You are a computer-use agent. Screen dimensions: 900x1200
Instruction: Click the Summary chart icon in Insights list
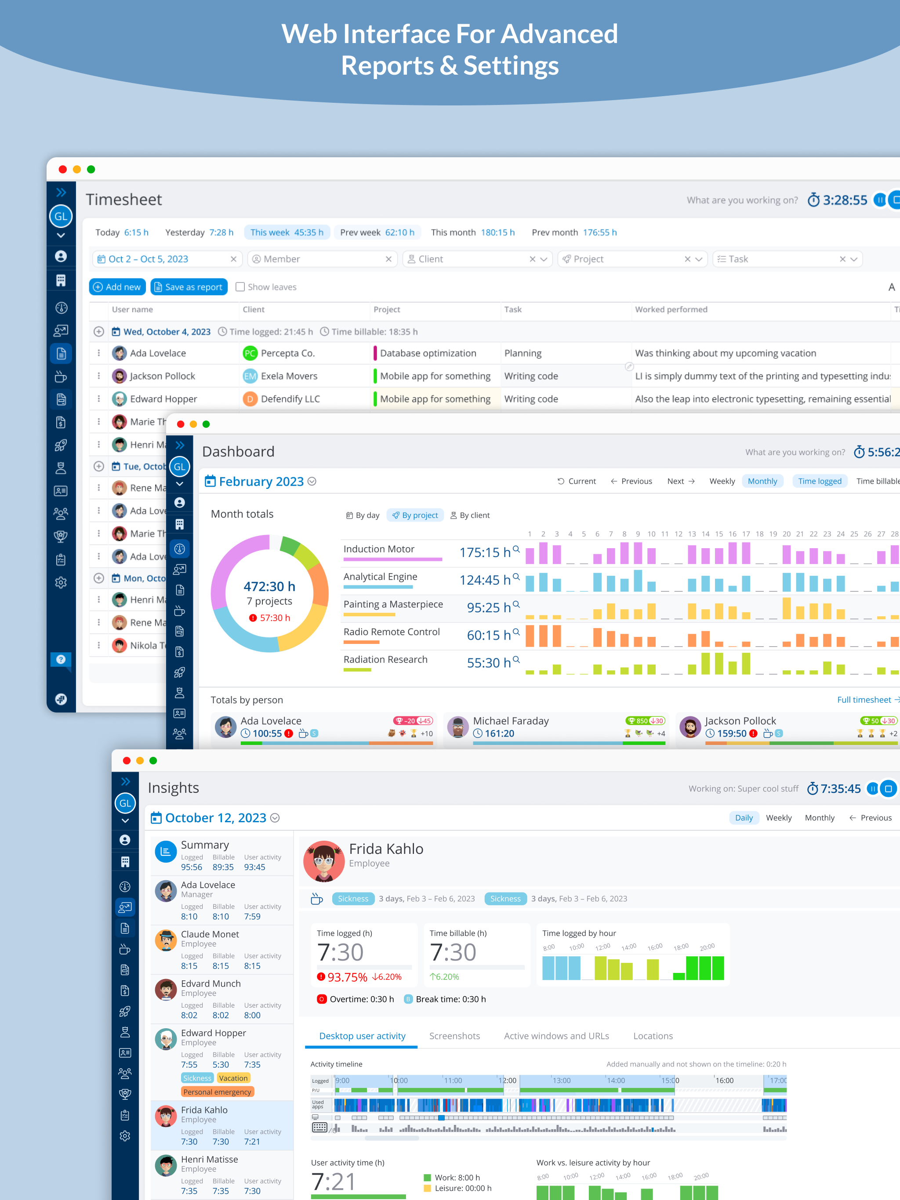(166, 851)
